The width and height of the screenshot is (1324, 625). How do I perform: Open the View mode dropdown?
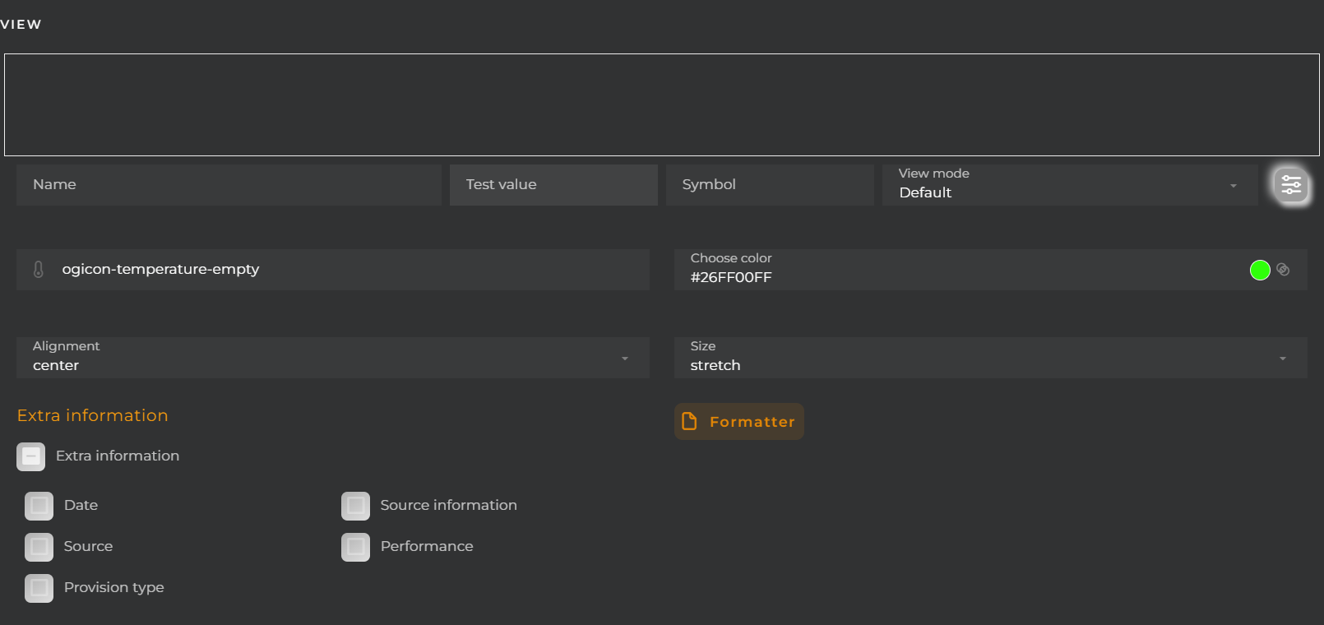point(1070,185)
